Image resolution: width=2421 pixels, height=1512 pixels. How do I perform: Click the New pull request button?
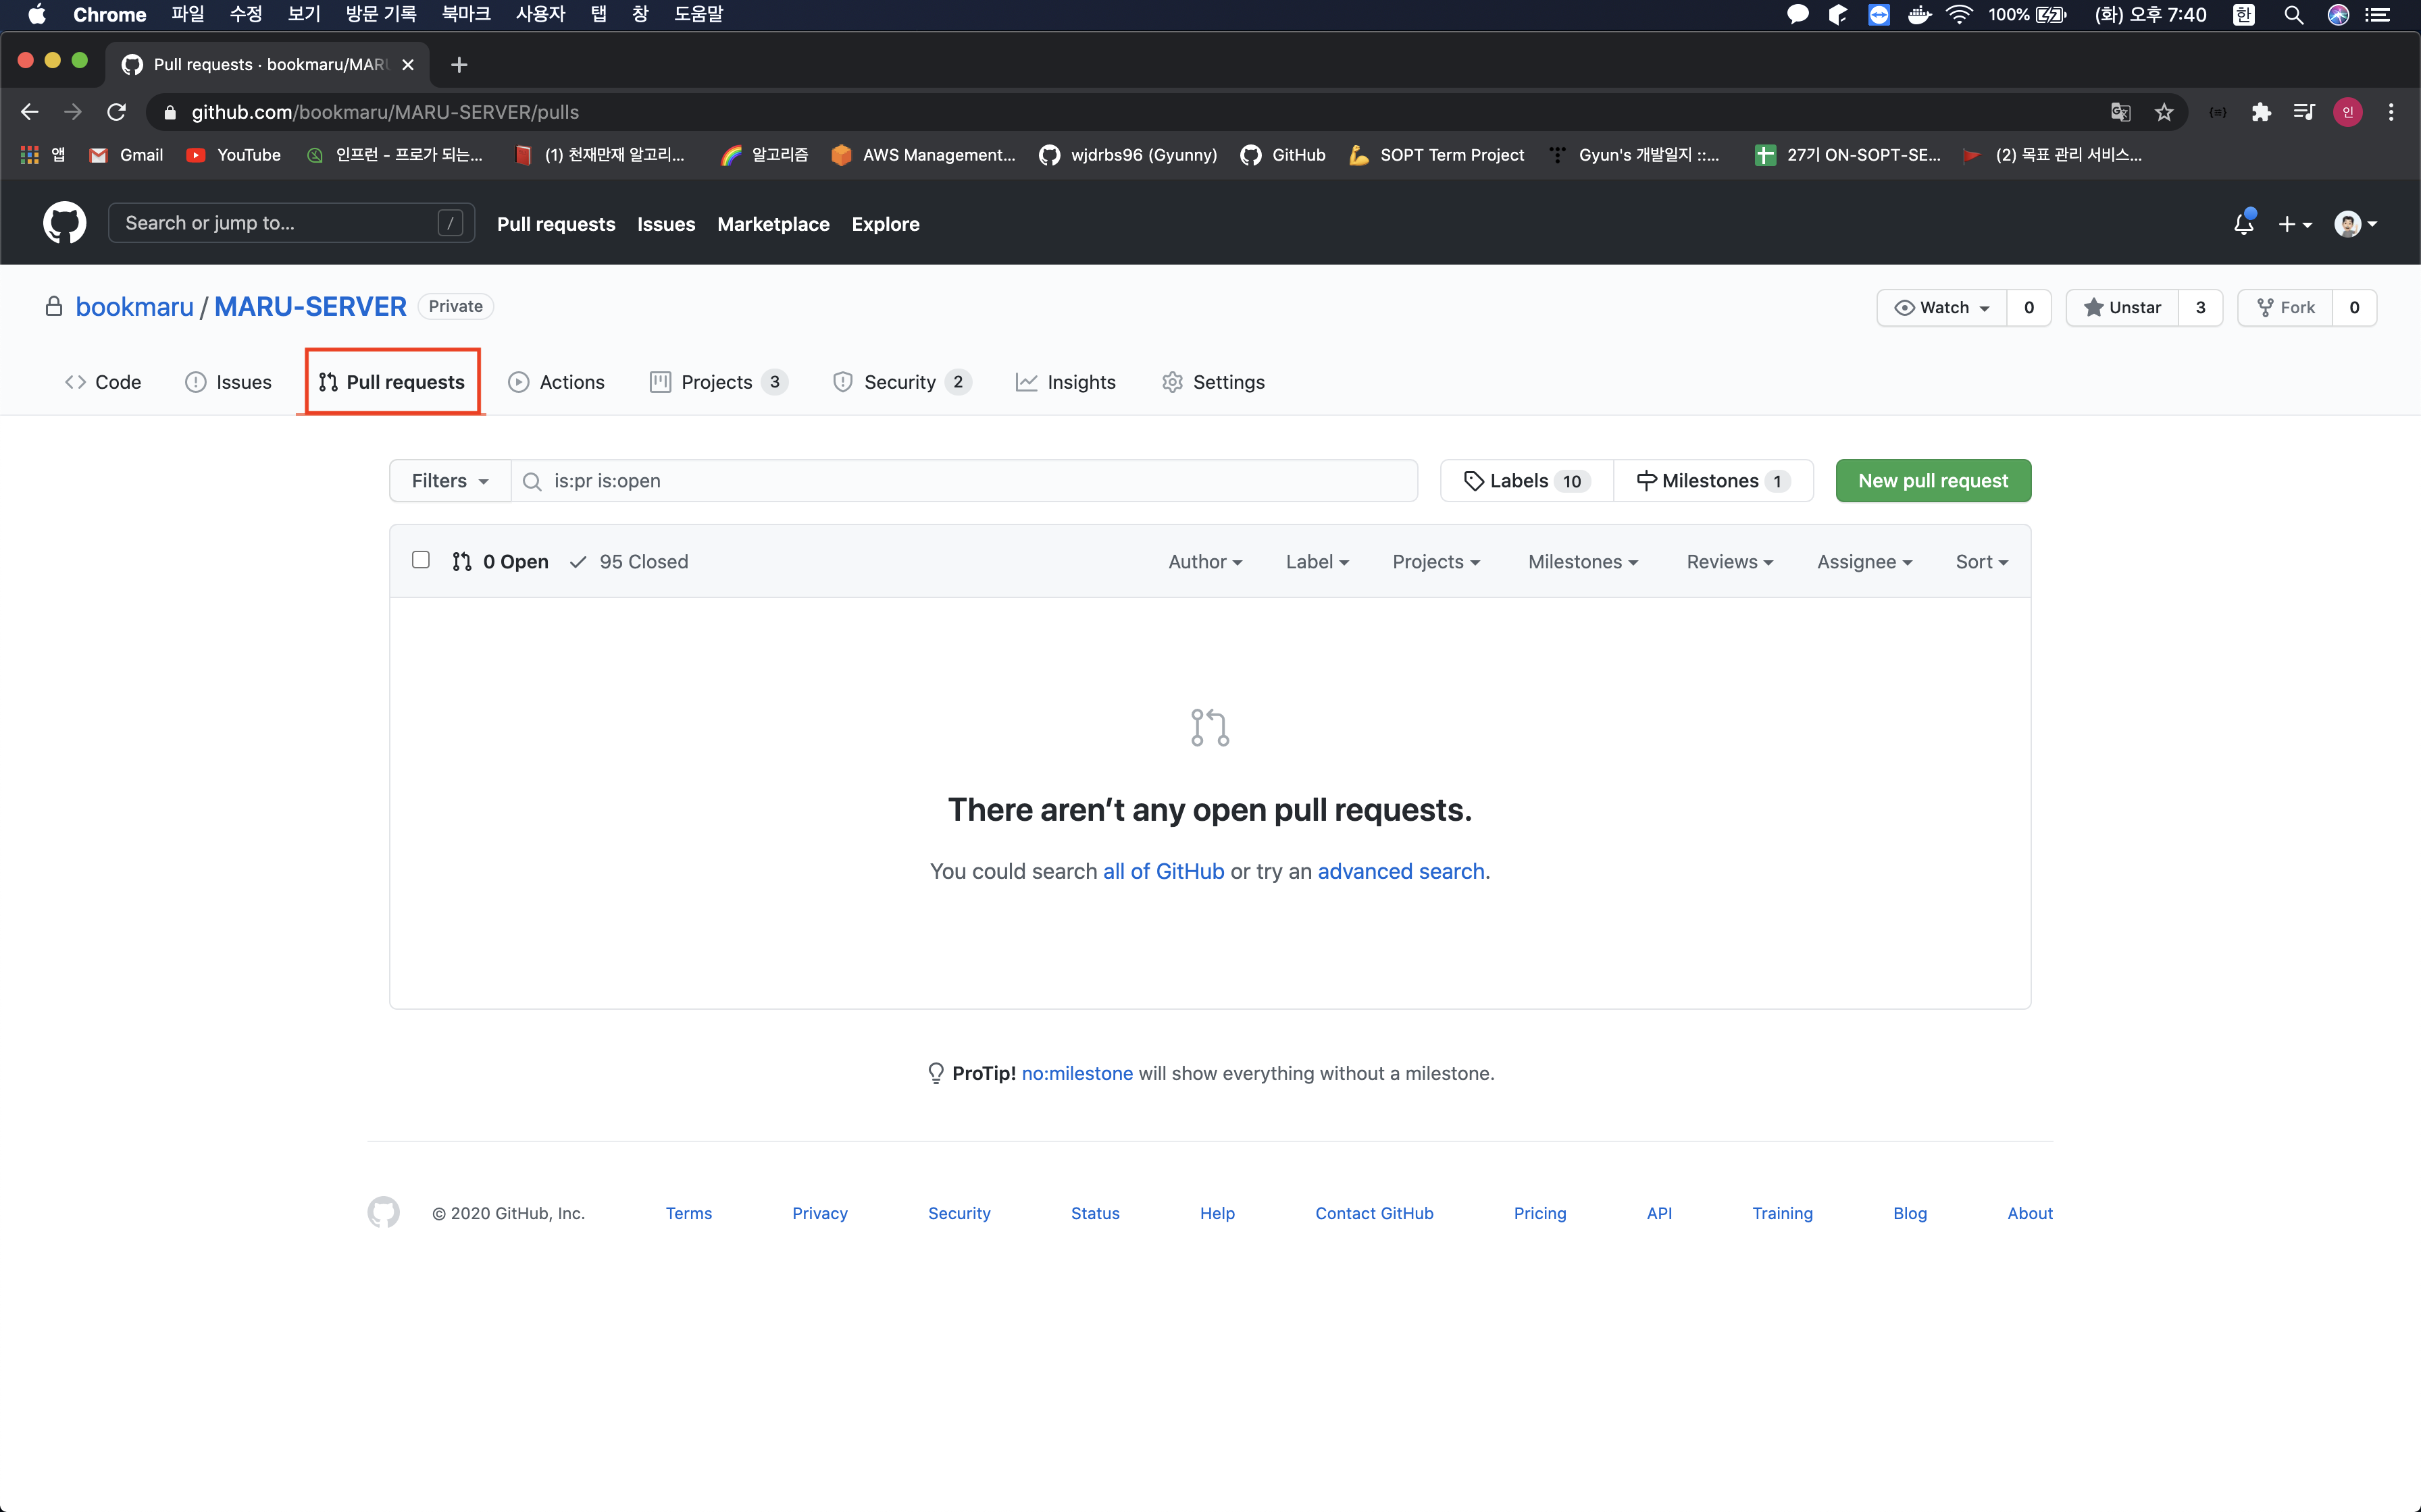[x=1932, y=481]
